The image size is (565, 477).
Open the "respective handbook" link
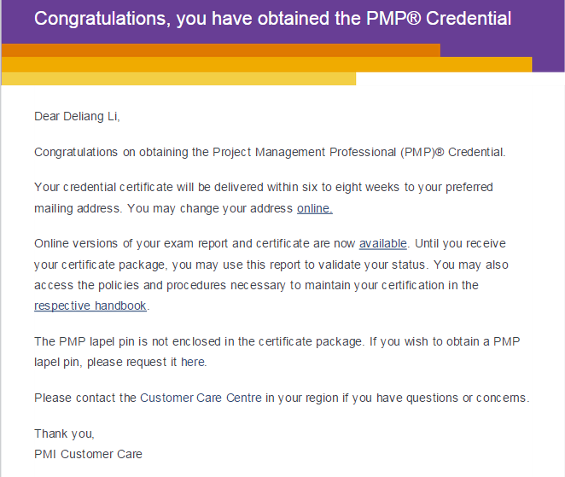click(90, 305)
